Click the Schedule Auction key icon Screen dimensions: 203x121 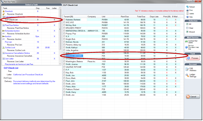pyautogui.click(x=4, y=31)
